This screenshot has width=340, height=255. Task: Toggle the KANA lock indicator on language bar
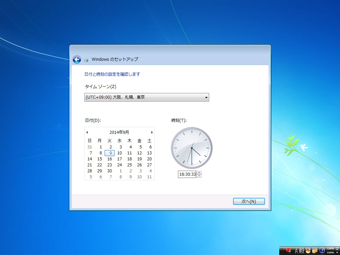point(330,253)
